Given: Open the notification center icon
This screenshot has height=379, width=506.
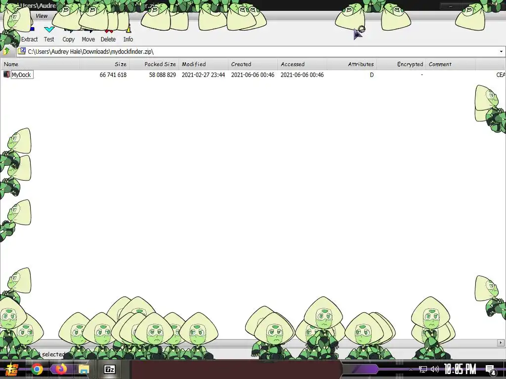Looking at the screenshot, I should click(x=491, y=370).
